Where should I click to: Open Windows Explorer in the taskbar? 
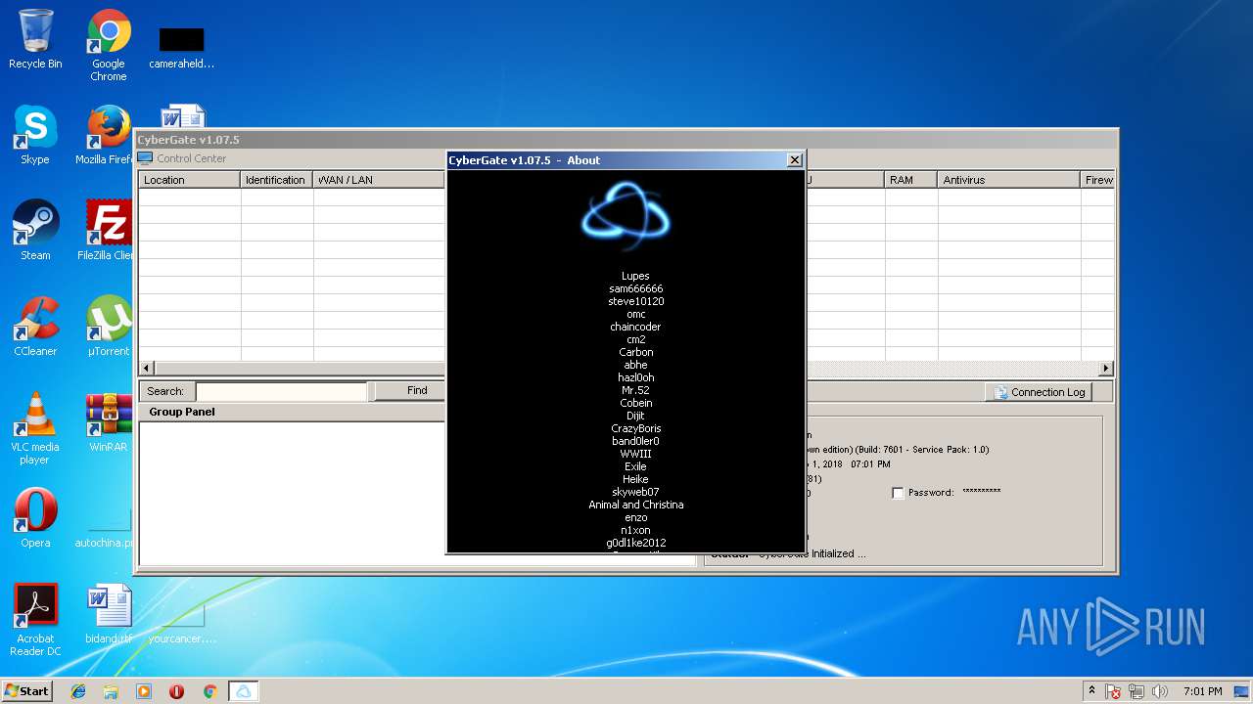click(111, 691)
